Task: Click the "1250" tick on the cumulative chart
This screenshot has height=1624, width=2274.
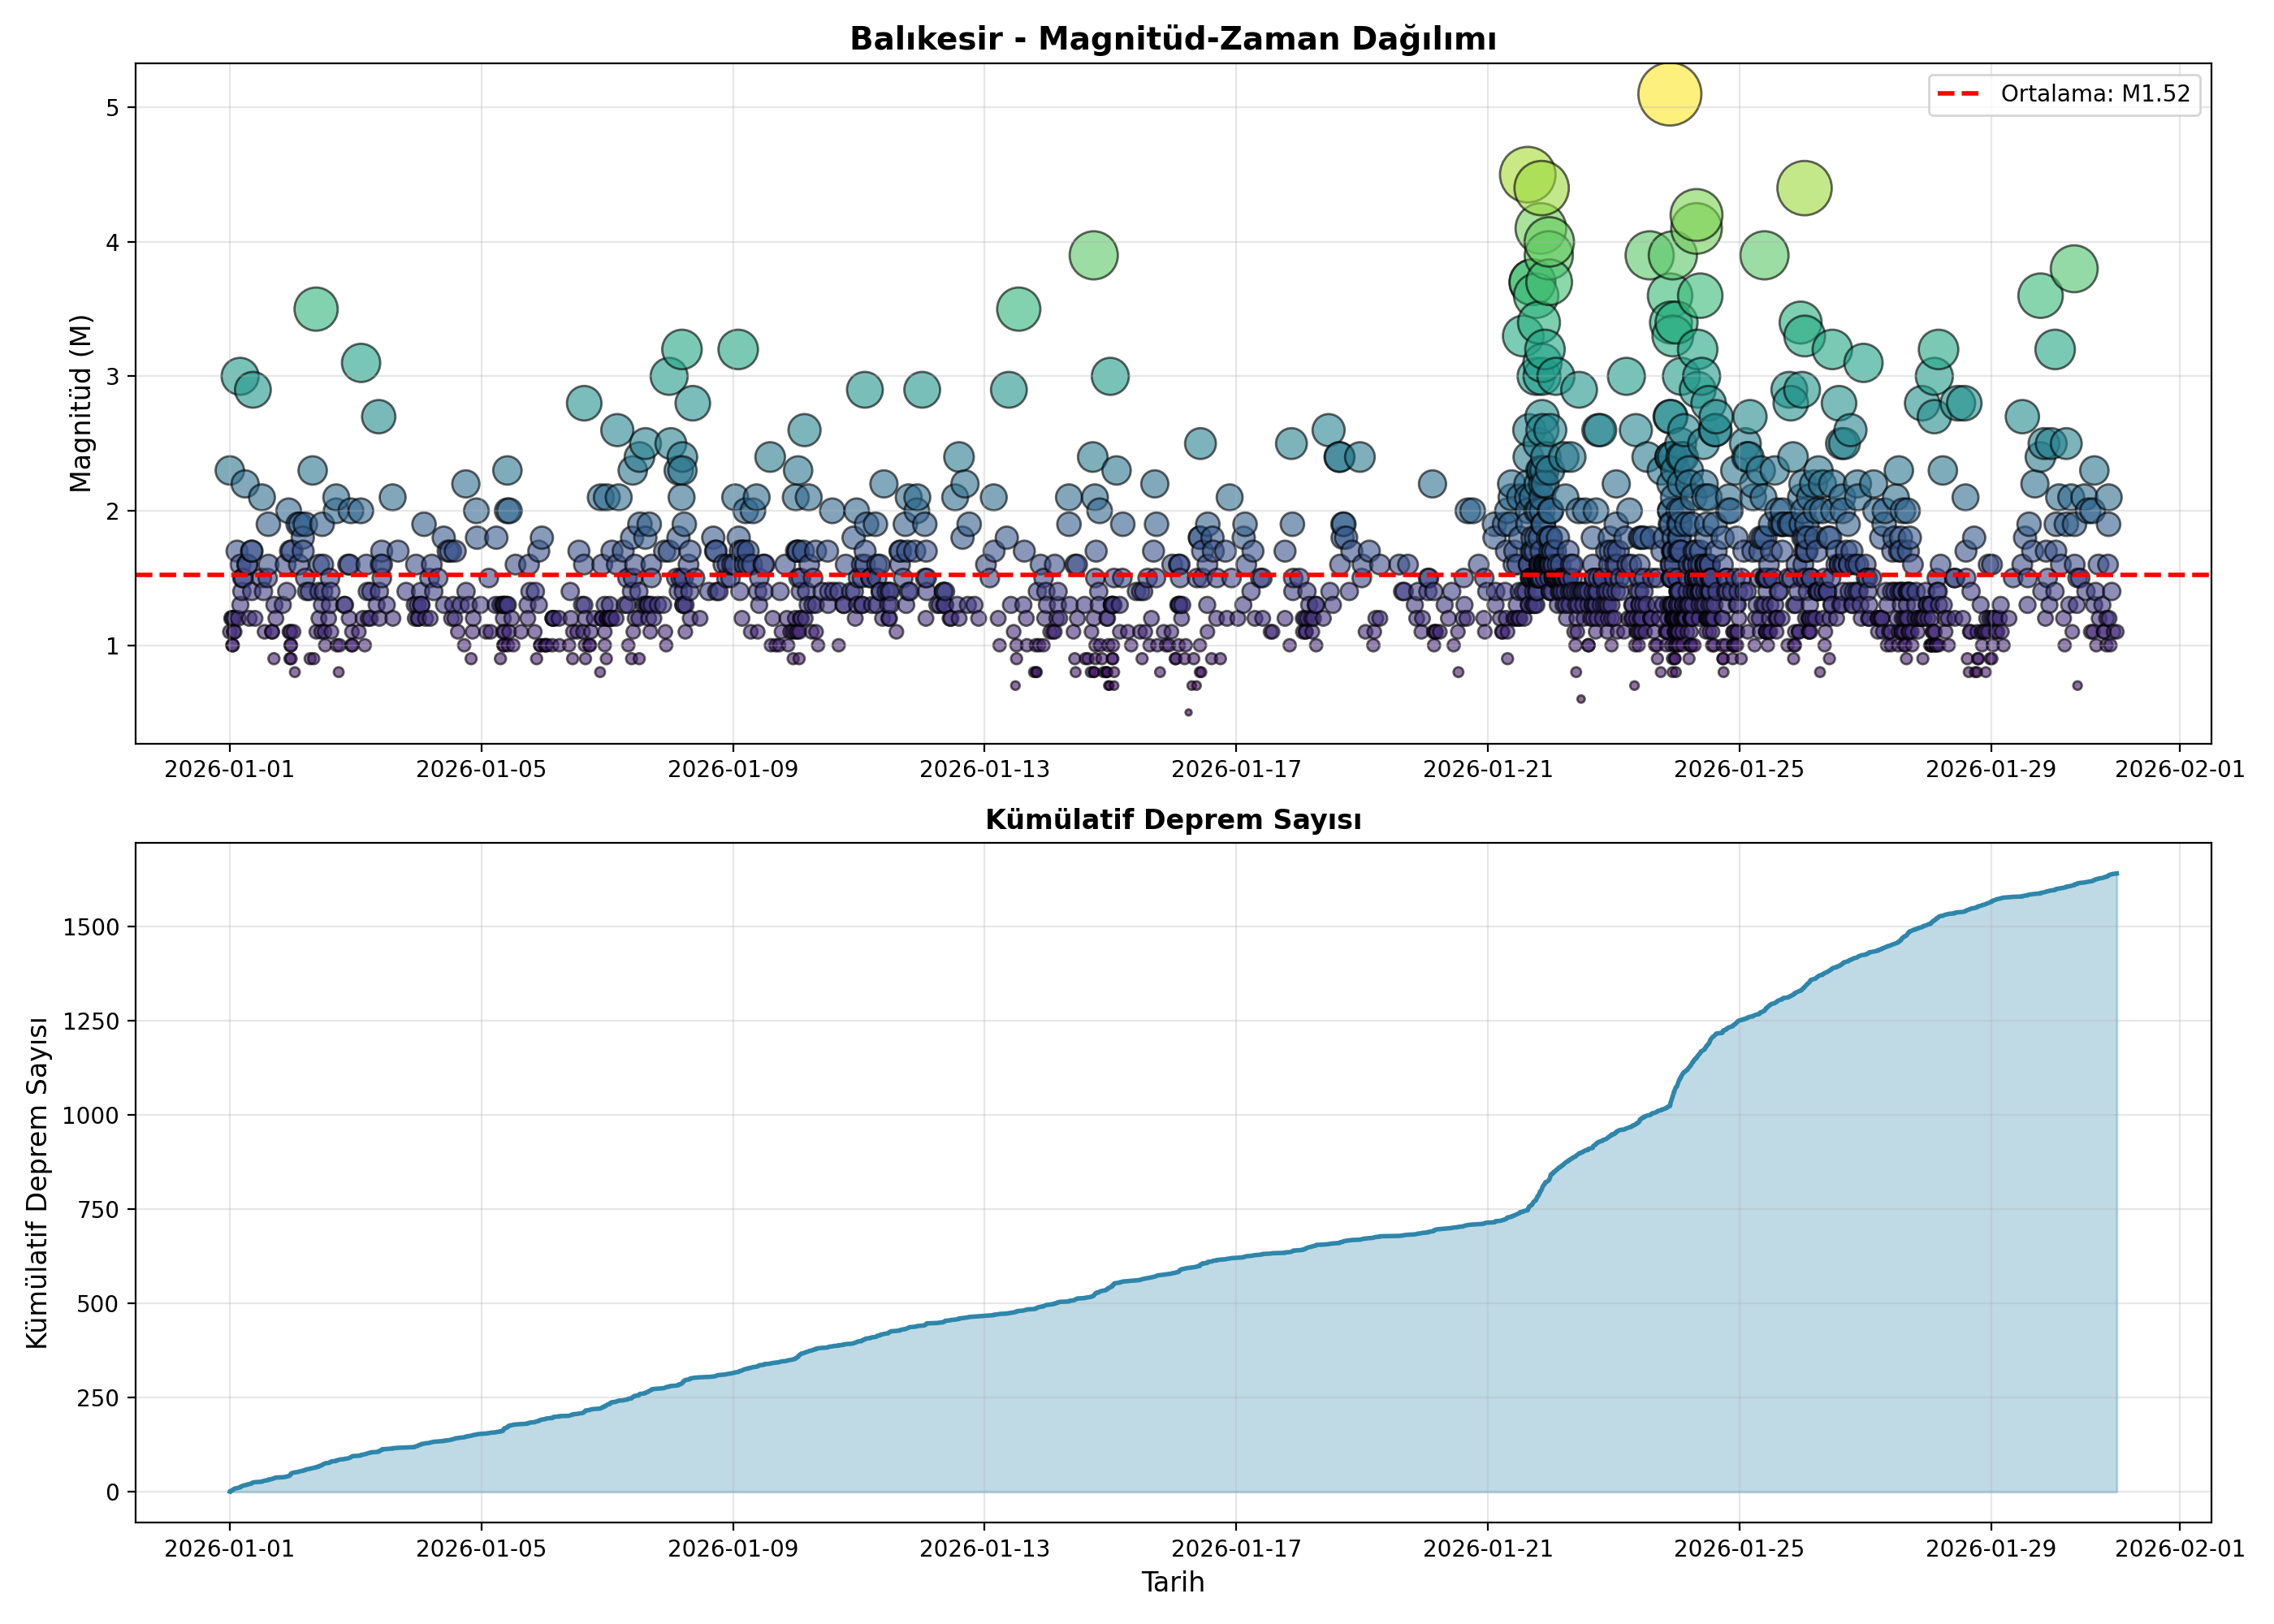Action: coord(91,1022)
